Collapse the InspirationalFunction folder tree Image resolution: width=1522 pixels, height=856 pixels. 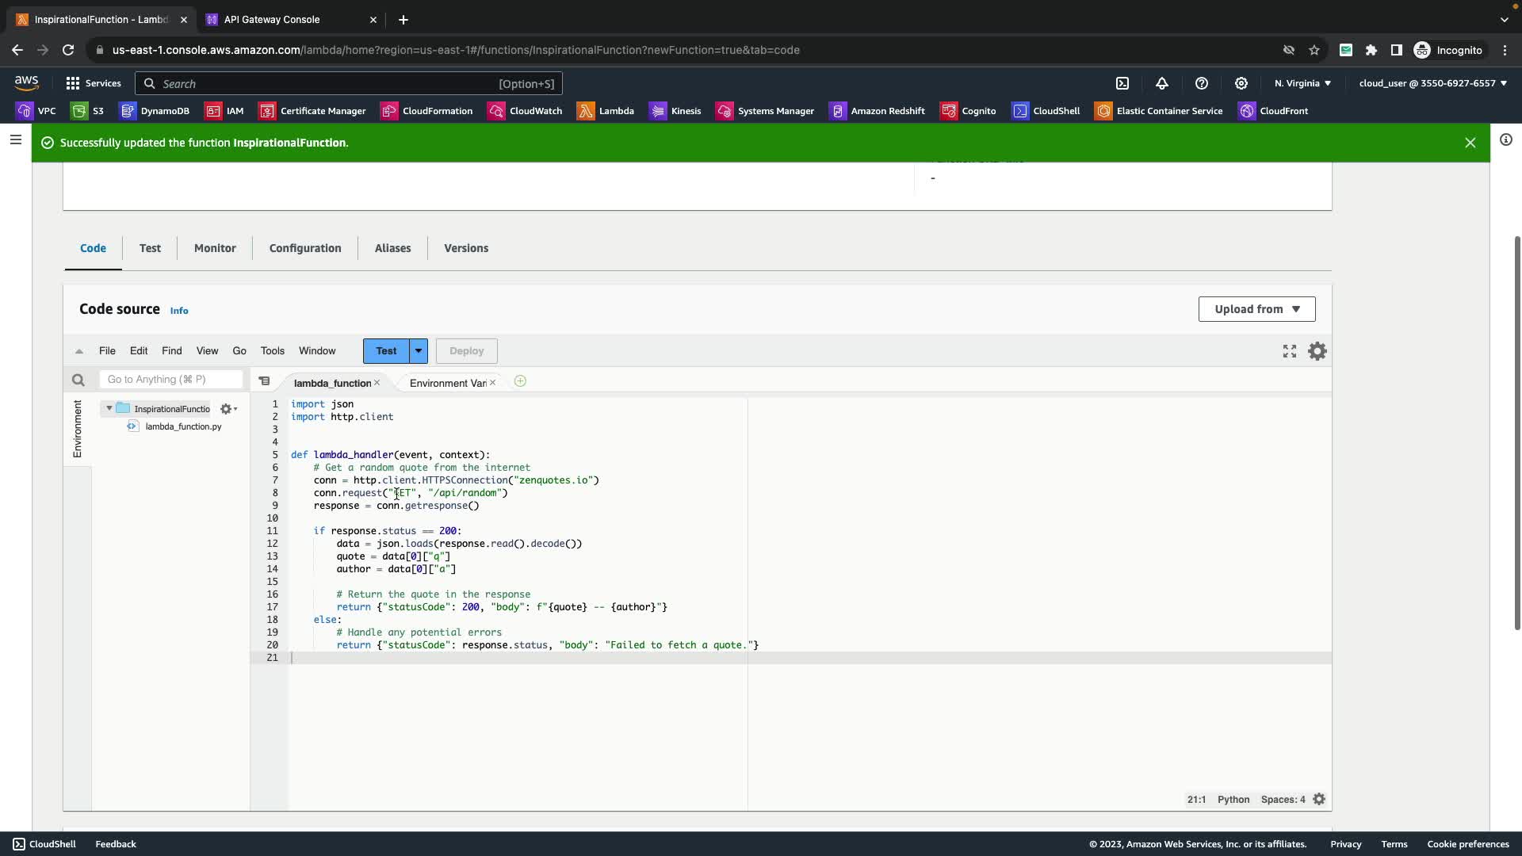coord(109,408)
